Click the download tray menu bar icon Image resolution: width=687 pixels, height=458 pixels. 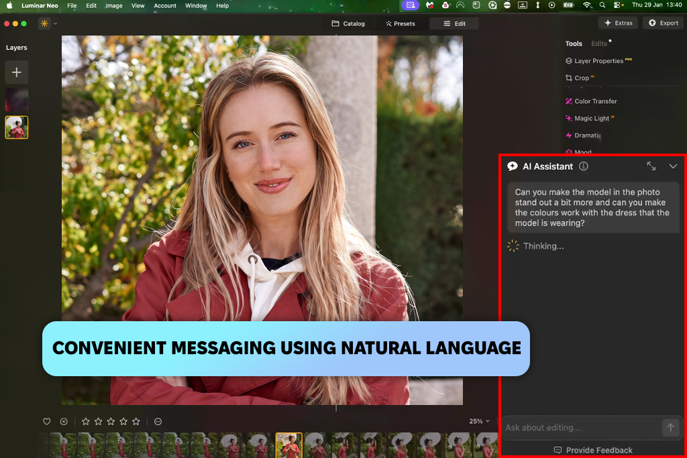pyautogui.click(x=523, y=5)
